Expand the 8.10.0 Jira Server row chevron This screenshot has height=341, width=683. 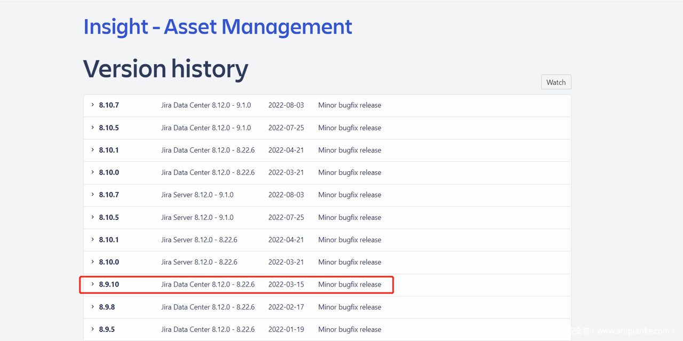tap(92, 262)
